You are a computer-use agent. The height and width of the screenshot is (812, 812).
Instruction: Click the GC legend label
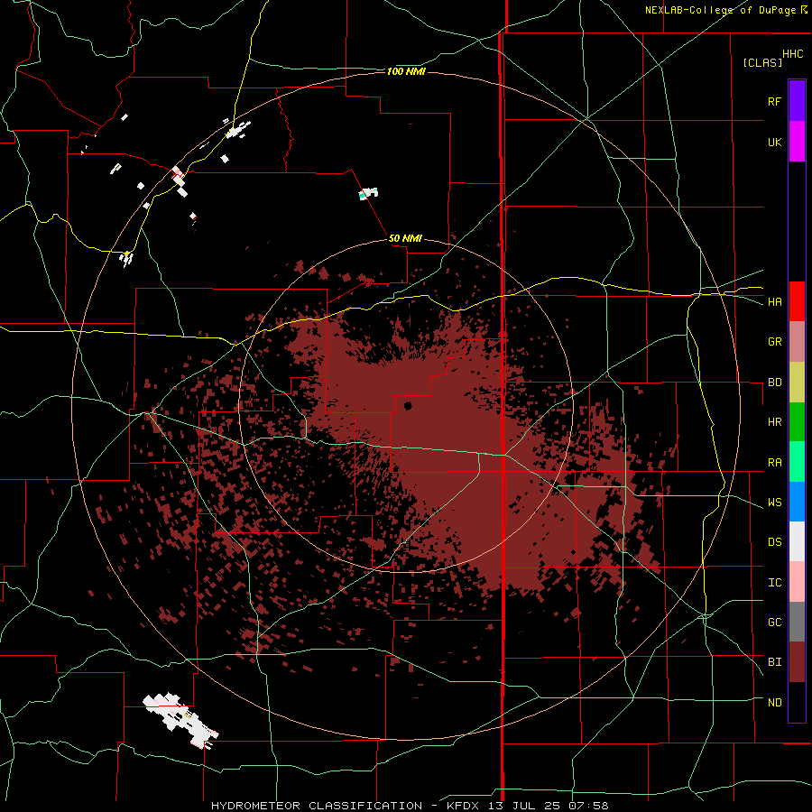point(774,622)
